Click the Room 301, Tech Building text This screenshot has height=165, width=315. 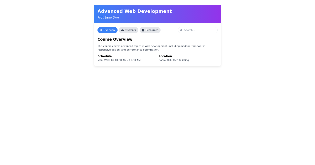174,60
